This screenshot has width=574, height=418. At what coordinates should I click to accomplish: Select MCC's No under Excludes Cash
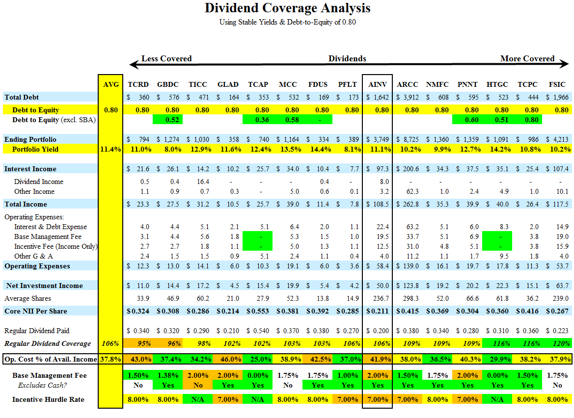pos(288,386)
